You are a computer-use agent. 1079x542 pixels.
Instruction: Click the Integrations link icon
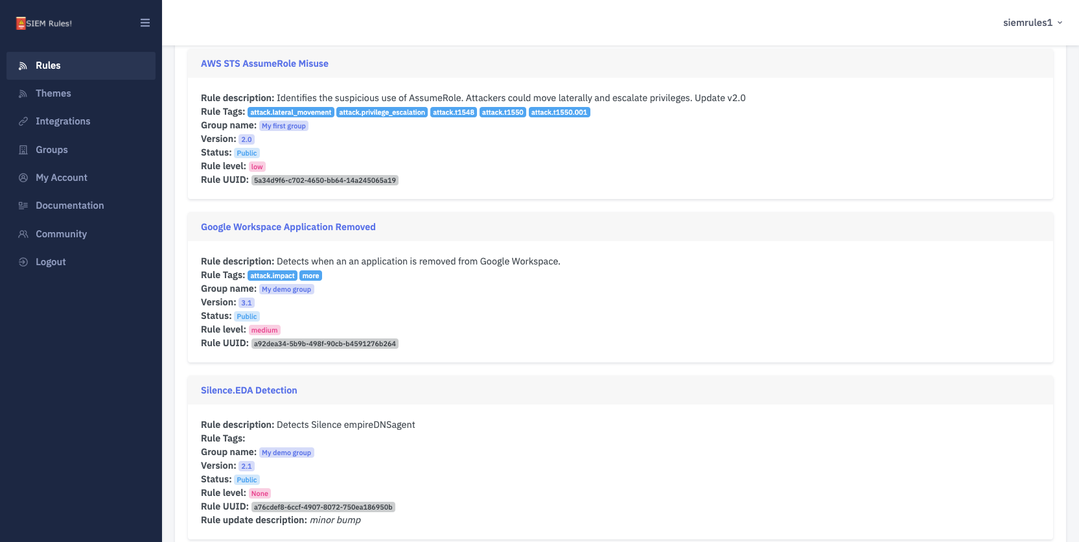[x=23, y=121]
